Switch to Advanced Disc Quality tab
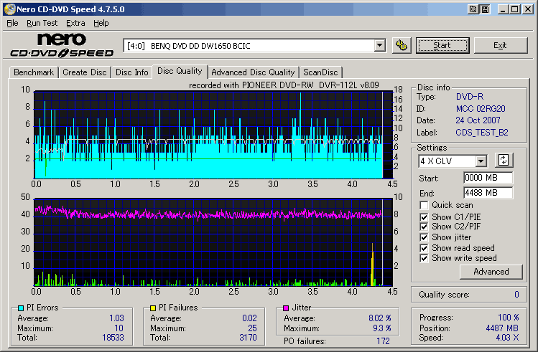The image size is (538, 352). pos(253,72)
